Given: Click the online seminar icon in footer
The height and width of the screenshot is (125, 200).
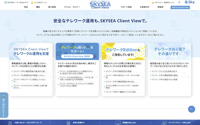Looking at the screenshot, I should [x=164, y=122].
